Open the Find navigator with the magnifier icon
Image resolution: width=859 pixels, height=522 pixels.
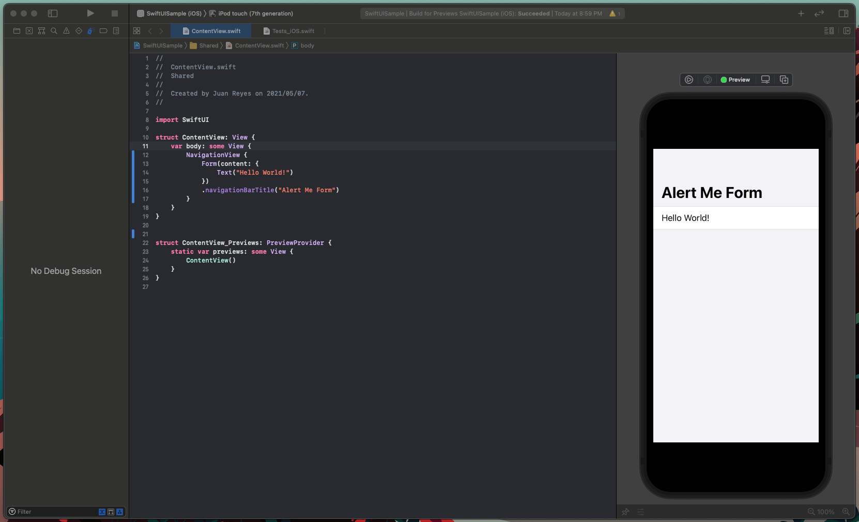coord(54,31)
